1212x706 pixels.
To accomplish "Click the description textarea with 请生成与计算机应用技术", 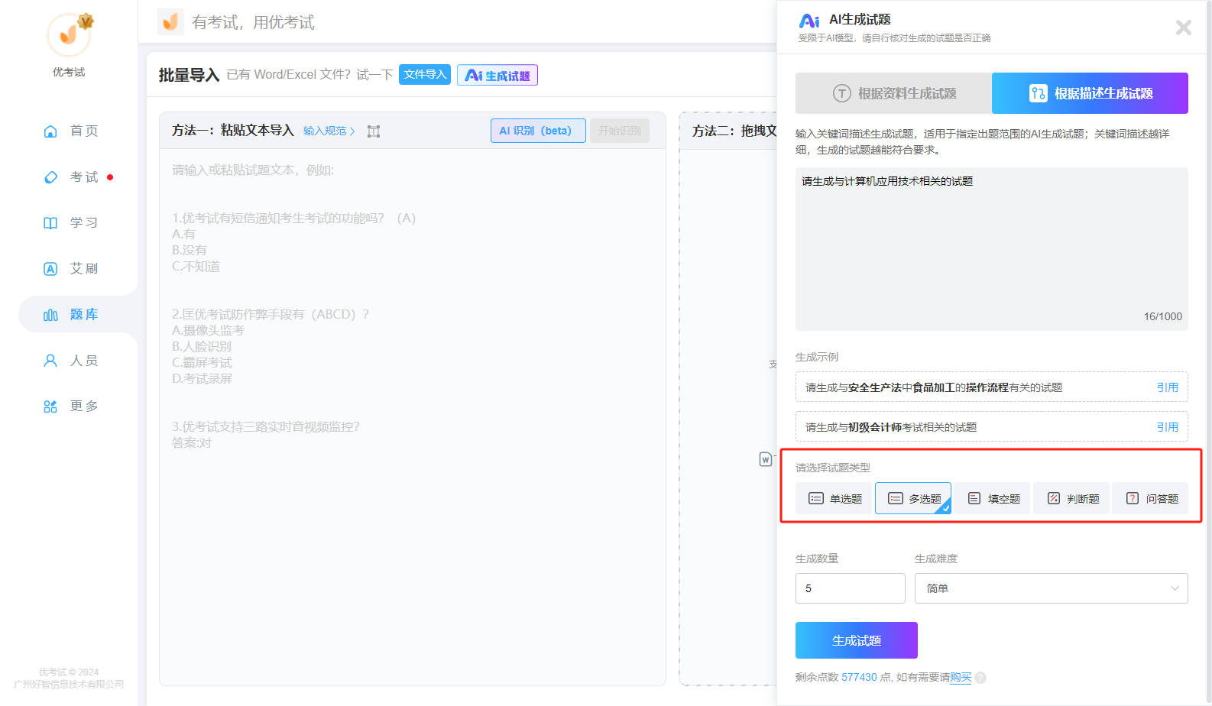I will tap(992, 249).
